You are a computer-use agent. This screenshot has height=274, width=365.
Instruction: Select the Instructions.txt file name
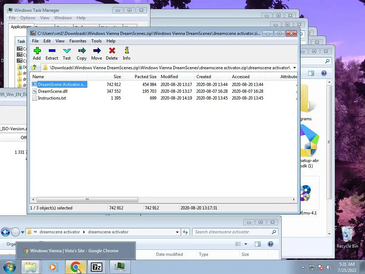point(52,98)
